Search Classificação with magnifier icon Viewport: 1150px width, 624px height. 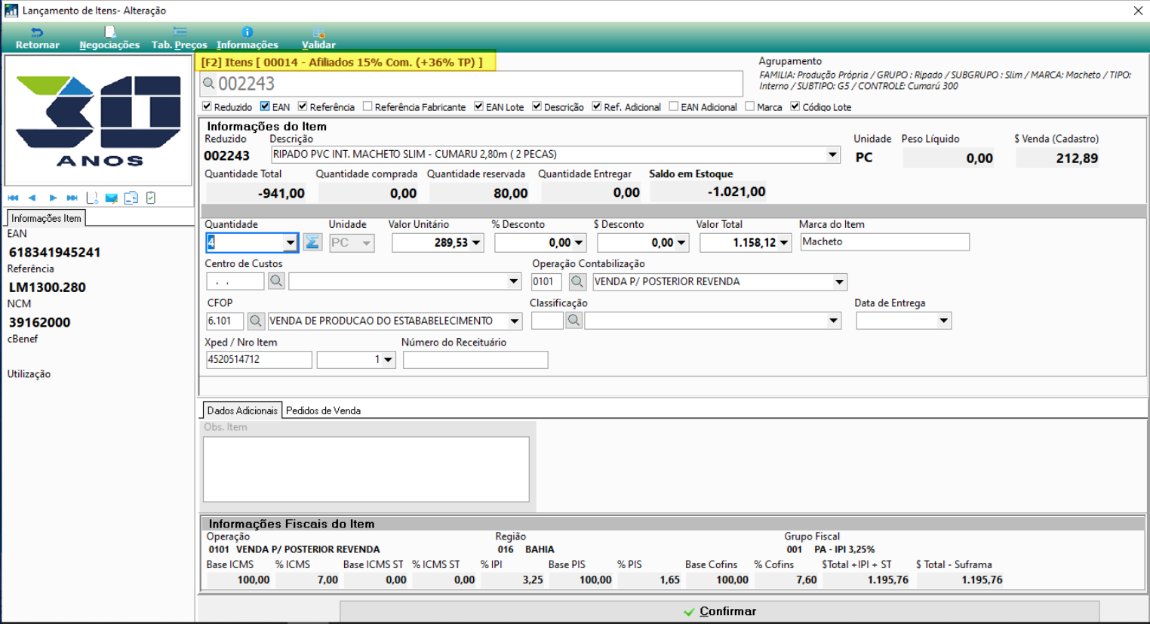click(573, 321)
